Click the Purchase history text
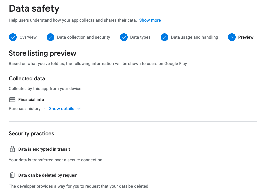The height and width of the screenshot is (194, 257). pos(25,109)
